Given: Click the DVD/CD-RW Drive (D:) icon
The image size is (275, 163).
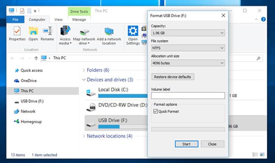Looking at the screenshot, I should click(x=91, y=107).
